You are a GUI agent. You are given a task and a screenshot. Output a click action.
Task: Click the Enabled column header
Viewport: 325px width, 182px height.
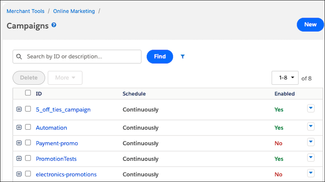(285, 94)
